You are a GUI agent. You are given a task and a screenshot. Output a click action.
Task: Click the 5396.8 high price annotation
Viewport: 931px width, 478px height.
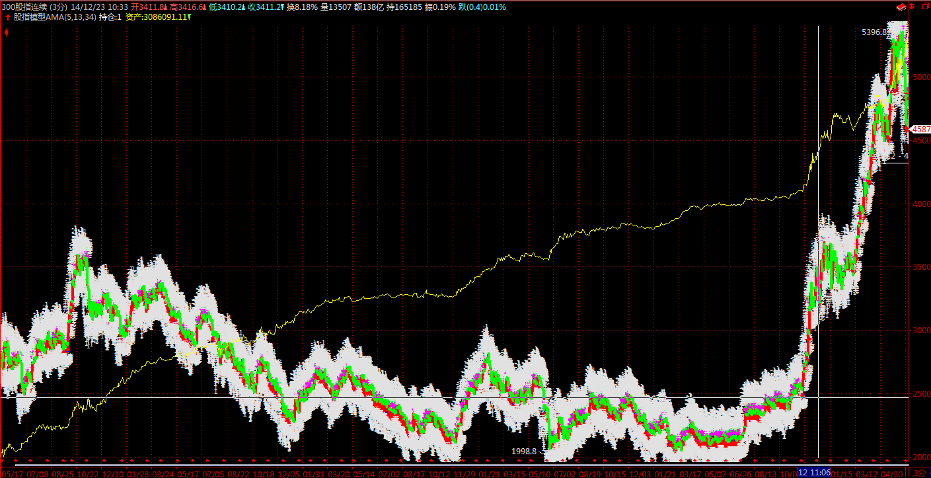[874, 32]
